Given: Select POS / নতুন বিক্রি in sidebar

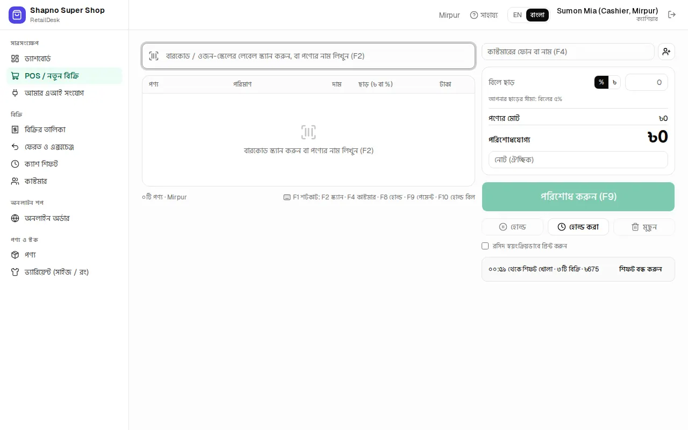Looking at the screenshot, I should [64, 76].
